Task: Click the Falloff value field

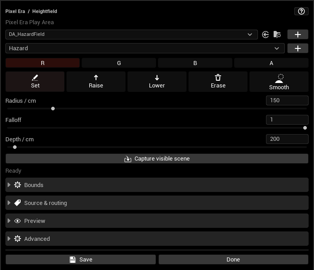Action: pos(287,120)
